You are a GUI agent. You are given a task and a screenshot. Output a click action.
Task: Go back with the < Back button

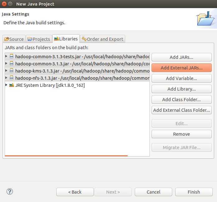(x=75, y=192)
